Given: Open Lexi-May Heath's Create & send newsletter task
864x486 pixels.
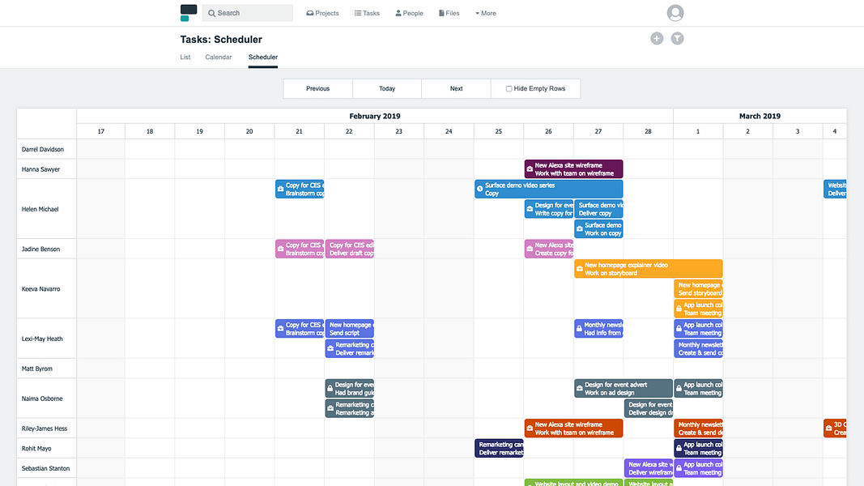Looking at the screenshot, I should [x=698, y=348].
